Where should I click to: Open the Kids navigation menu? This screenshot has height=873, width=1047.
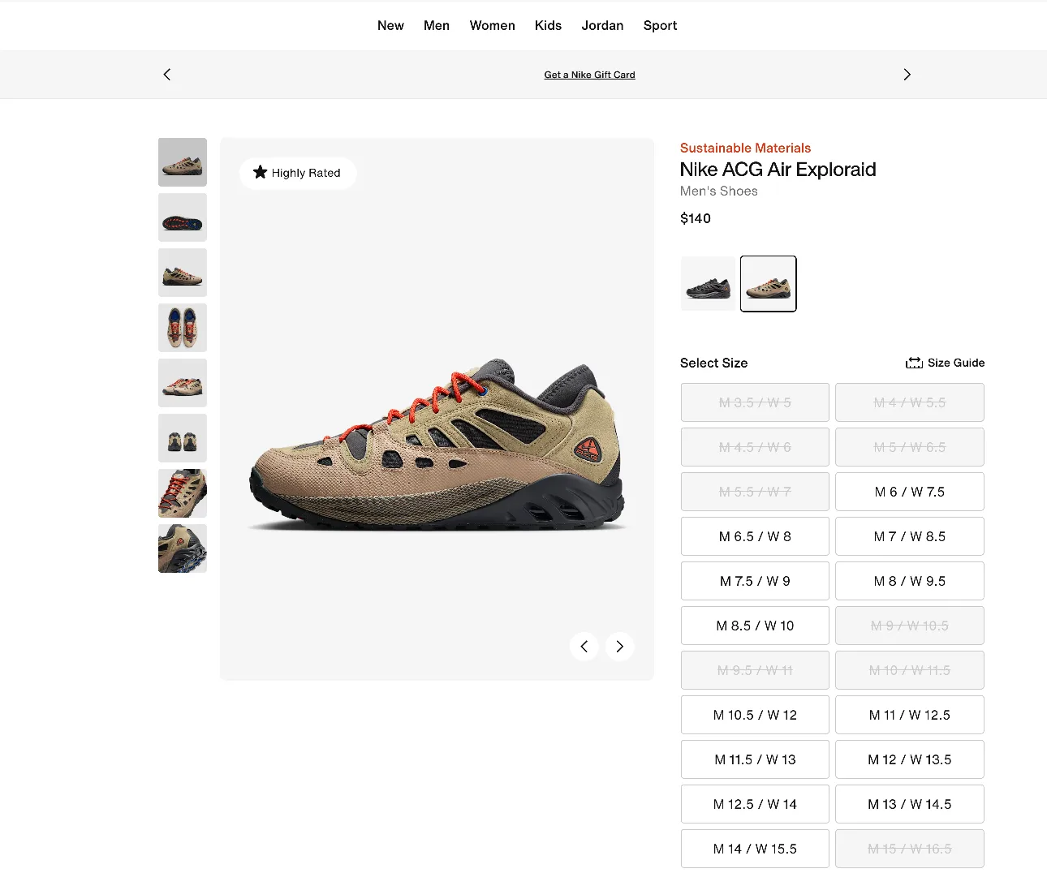pos(548,25)
